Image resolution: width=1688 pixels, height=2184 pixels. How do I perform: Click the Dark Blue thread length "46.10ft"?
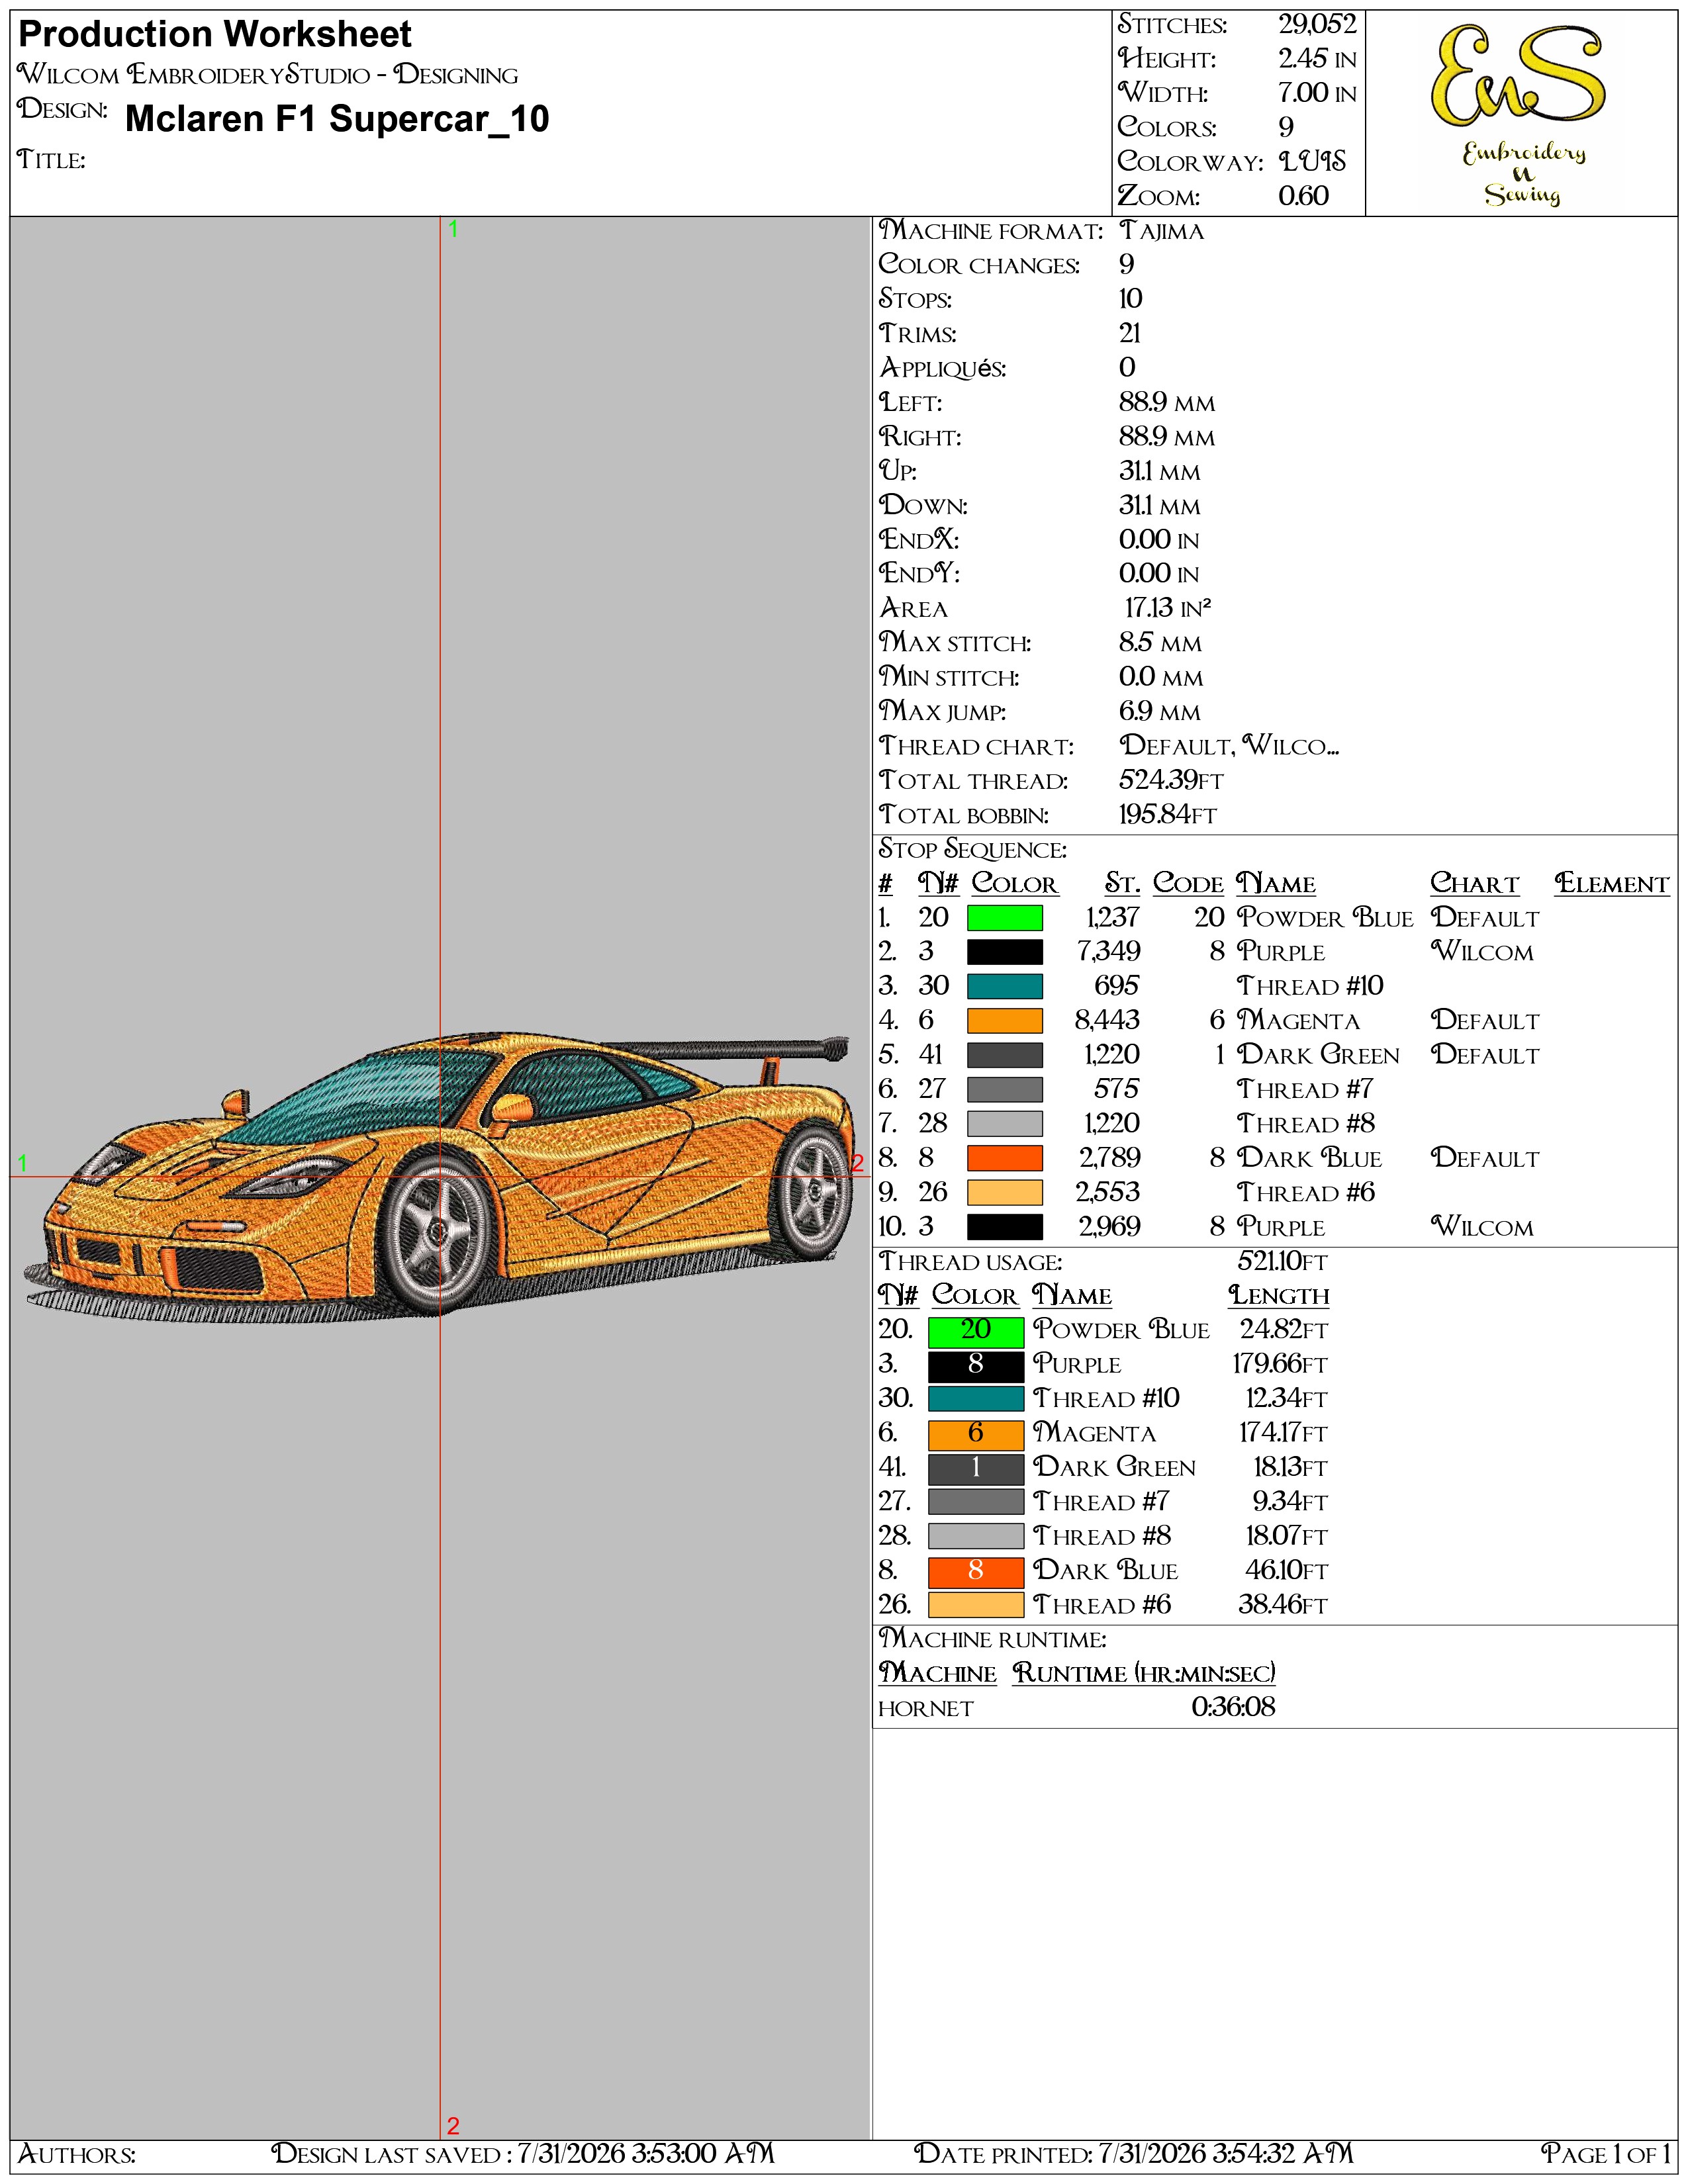(x=1287, y=1570)
